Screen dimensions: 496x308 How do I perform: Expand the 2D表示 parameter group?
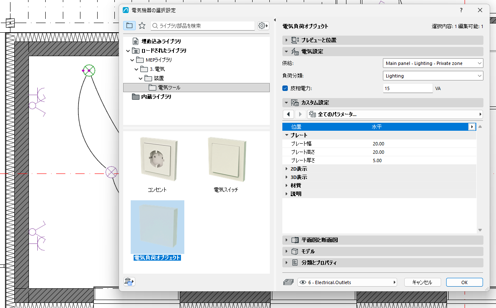pyautogui.click(x=287, y=169)
